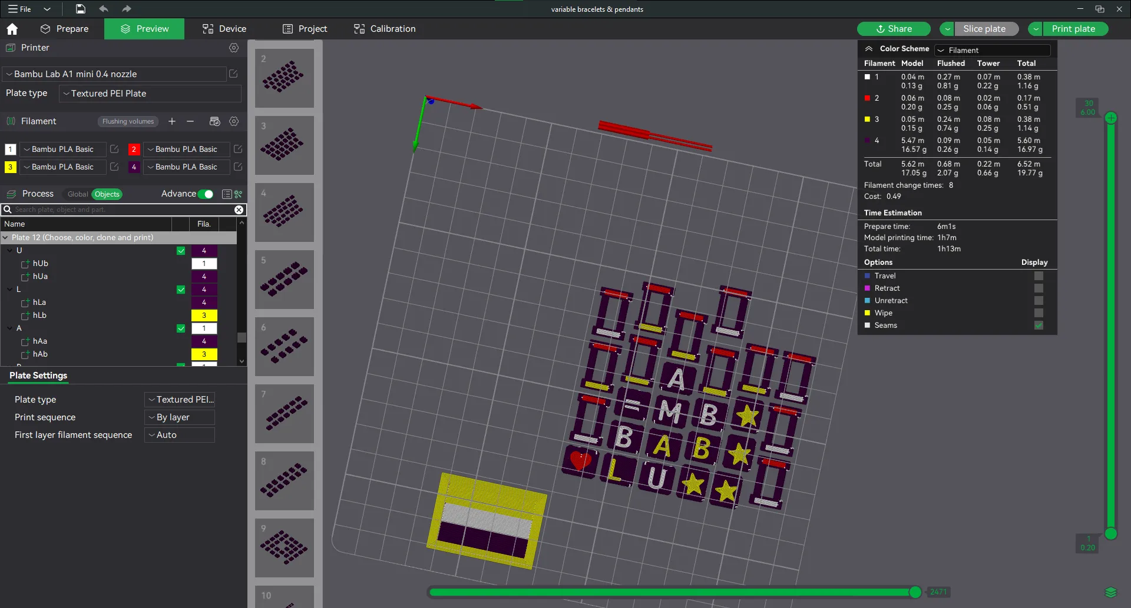Open First layer filament sequence dropdown
Image resolution: width=1131 pixels, height=608 pixels.
tap(180, 435)
